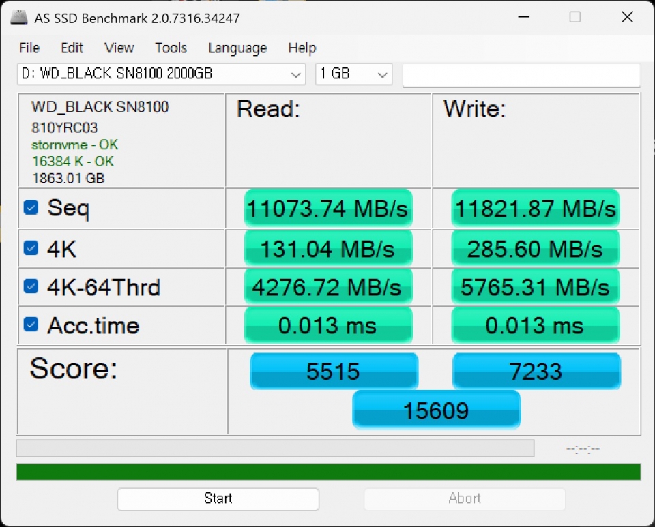
Task: Open the Tools menu
Action: tap(171, 48)
